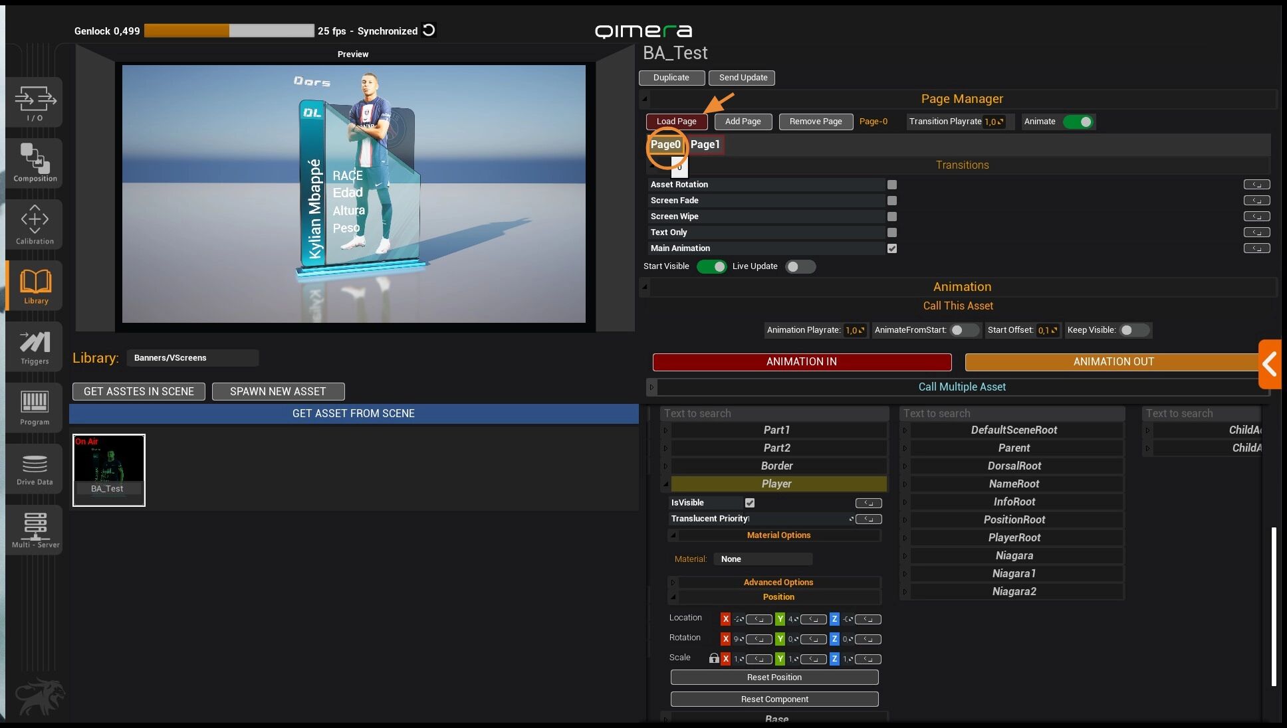Screen dimensions: 1287x728
Task: Click the genlock synchronize refresh icon
Action: click(x=429, y=31)
